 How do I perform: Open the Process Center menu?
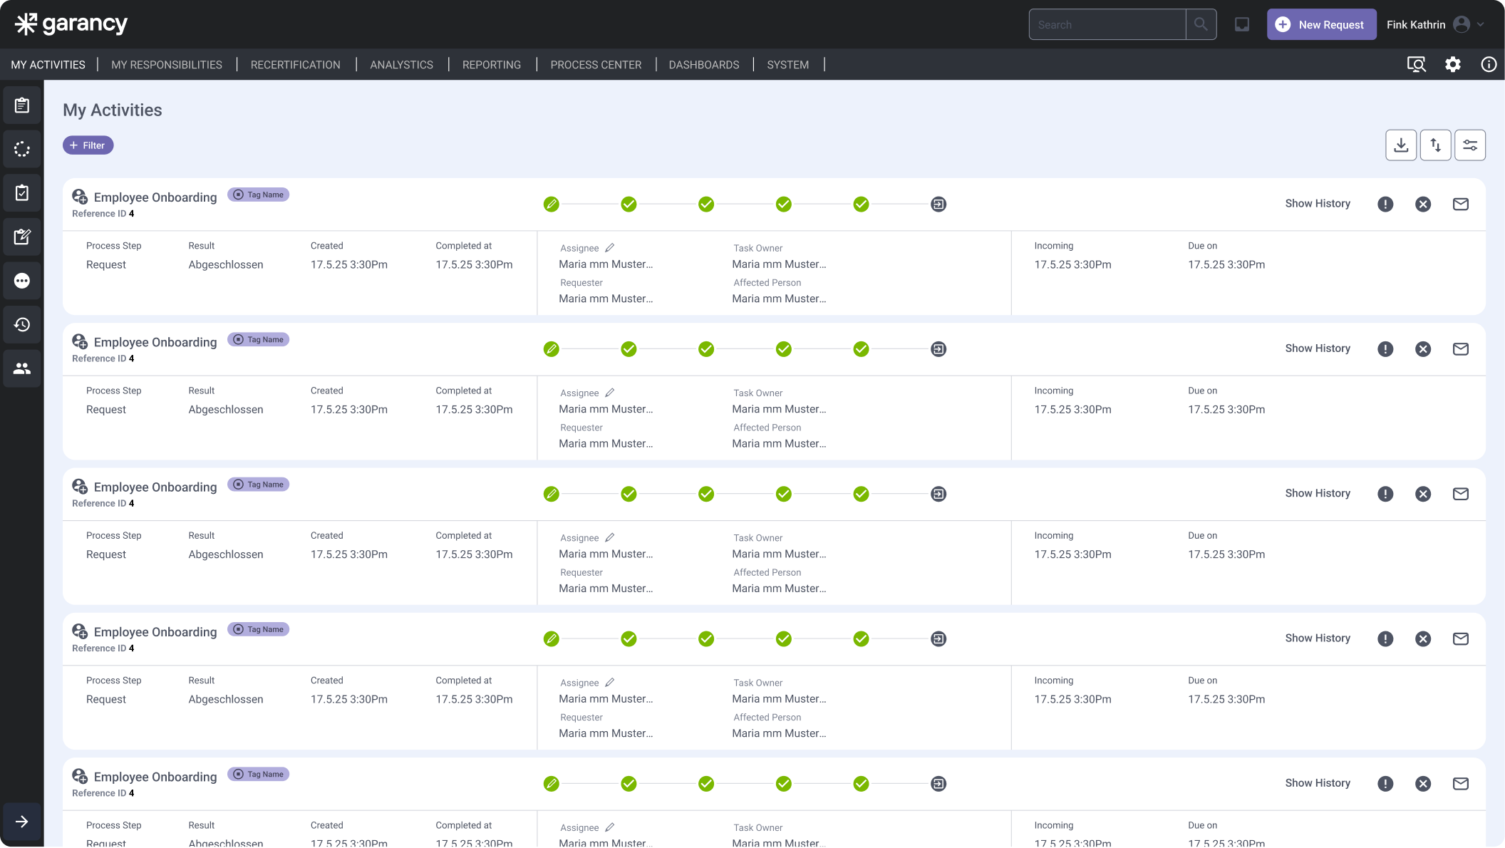596,65
